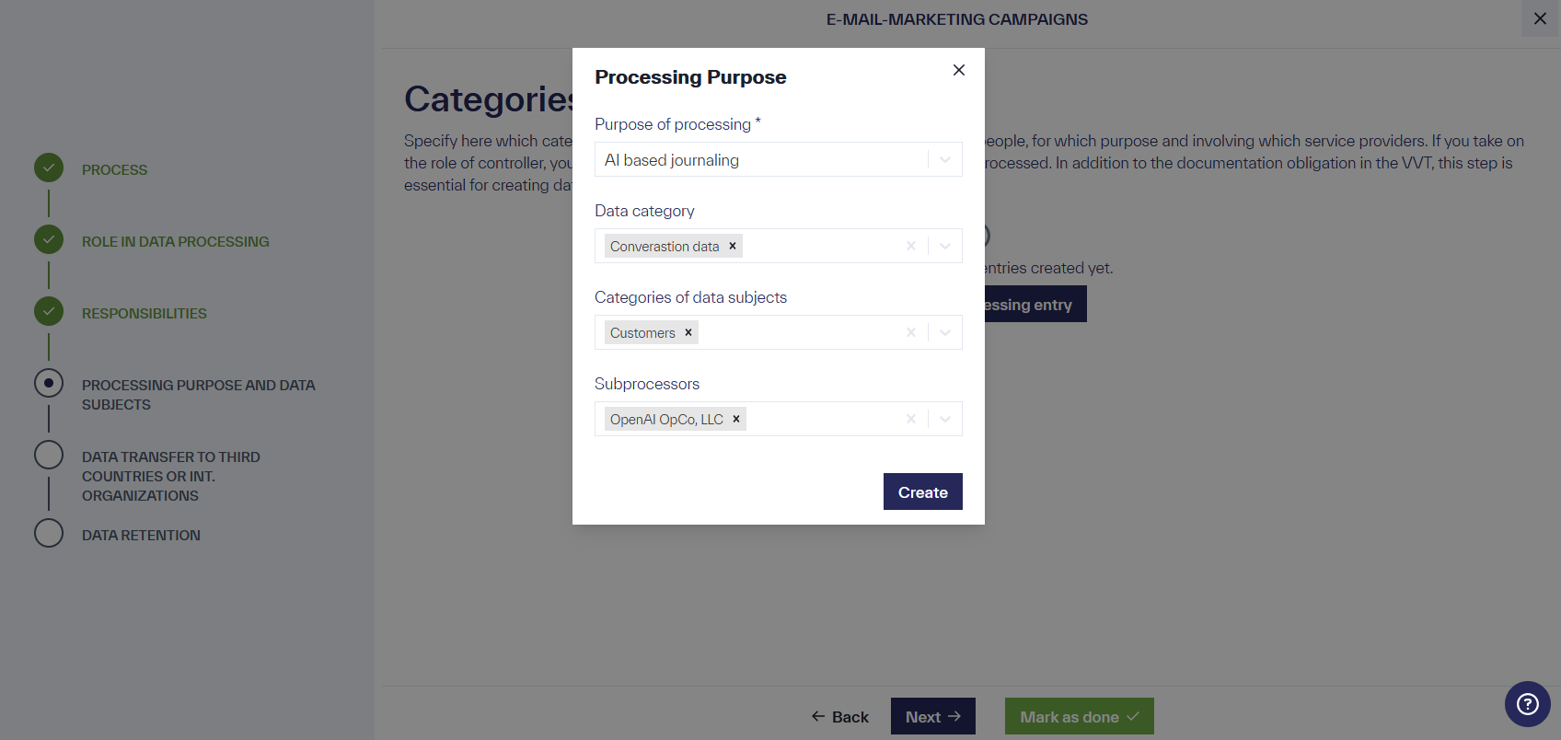Open the Subprocessors dropdown

point(943,419)
